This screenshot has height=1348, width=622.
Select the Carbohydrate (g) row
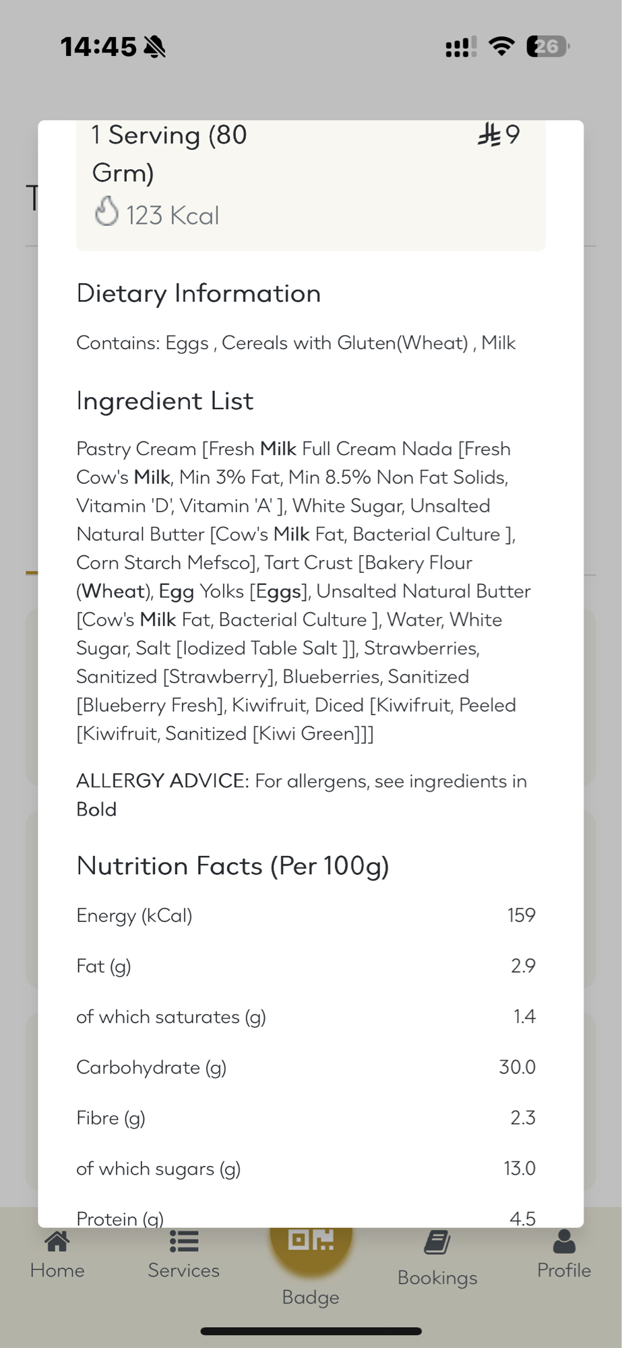(x=306, y=1067)
